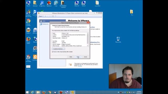
Task: Open the This PC desktop icon
Action: point(28,3)
